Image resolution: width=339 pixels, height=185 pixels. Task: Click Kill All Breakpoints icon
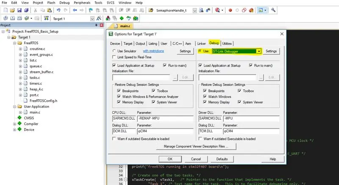coord(251,10)
